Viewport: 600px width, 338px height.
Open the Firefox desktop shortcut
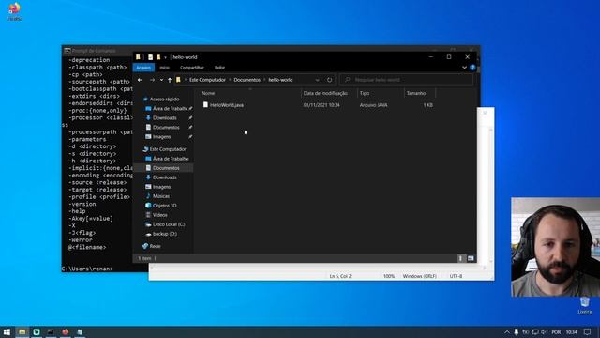[15, 10]
